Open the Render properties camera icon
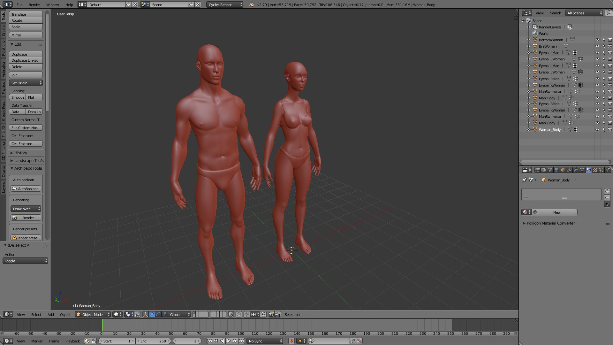613x345 pixels. click(538, 170)
